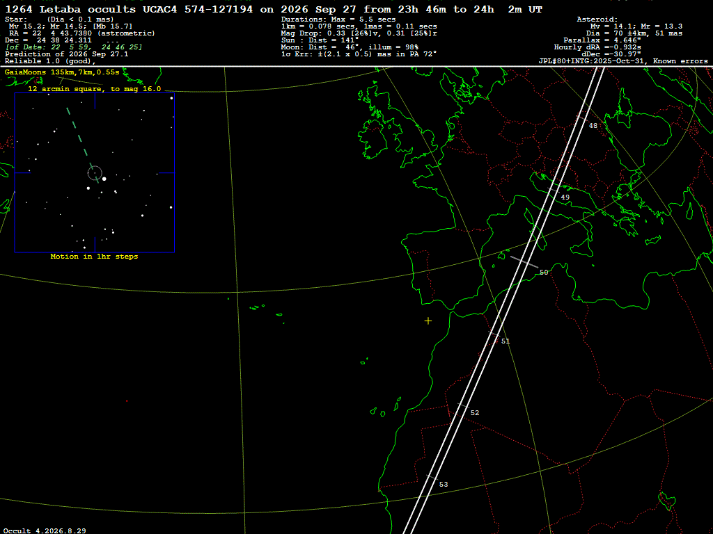Click the '12 arcmin square, to mag 16.0' caption

95,89
